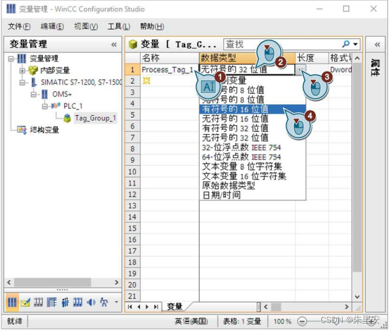Open the 编辑(E) menu

point(52,26)
